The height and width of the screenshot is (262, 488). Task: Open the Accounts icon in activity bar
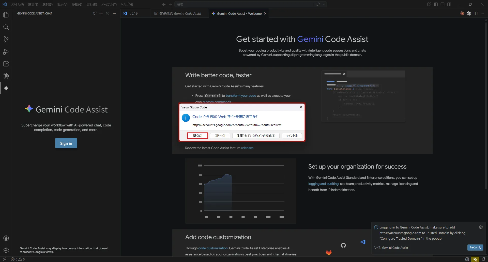coord(6,238)
